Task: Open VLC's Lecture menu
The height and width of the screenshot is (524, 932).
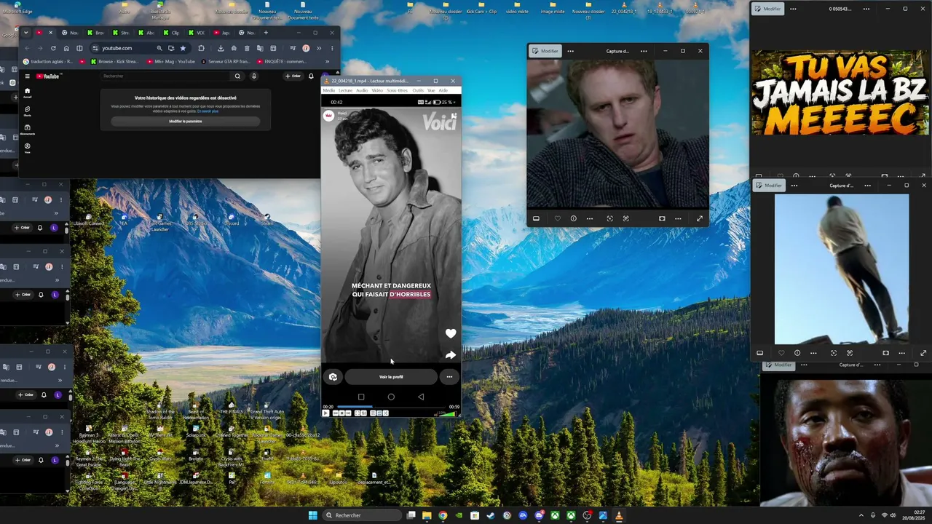Action: click(x=346, y=90)
